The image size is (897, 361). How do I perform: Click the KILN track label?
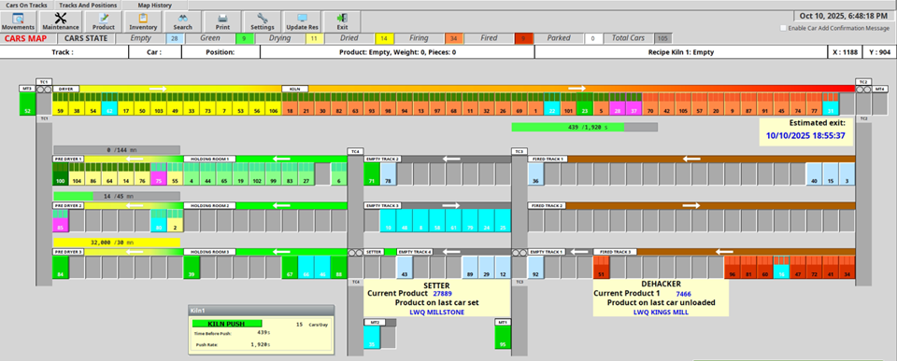coord(295,89)
